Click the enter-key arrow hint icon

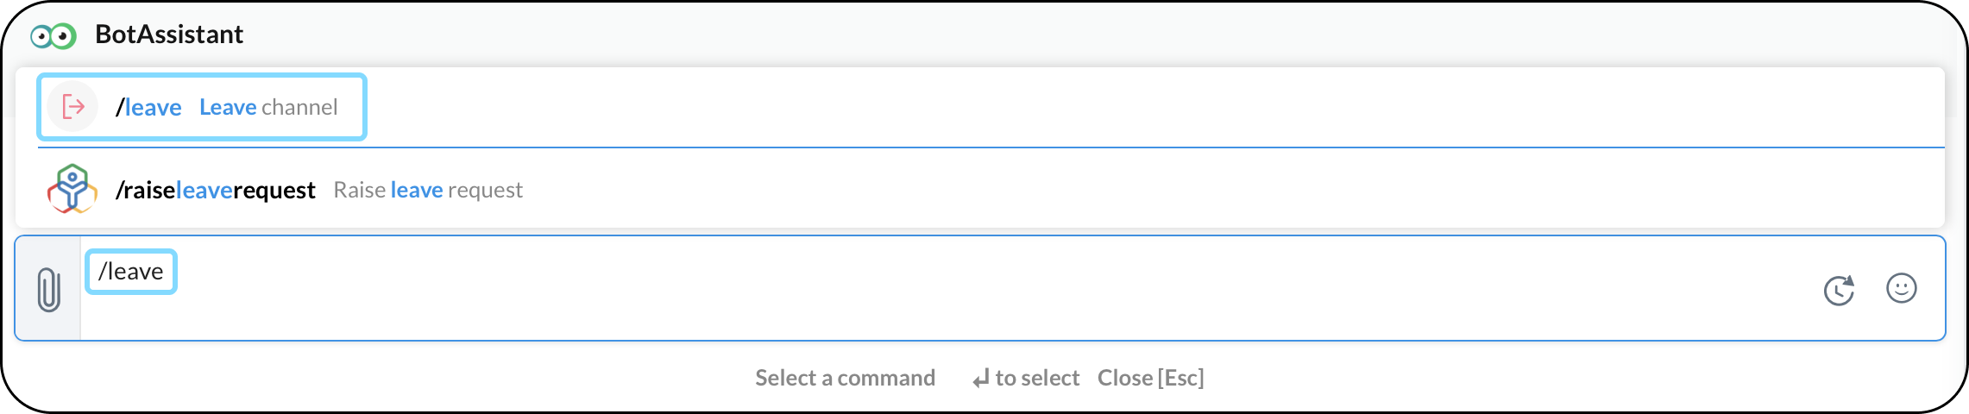click(x=980, y=379)
